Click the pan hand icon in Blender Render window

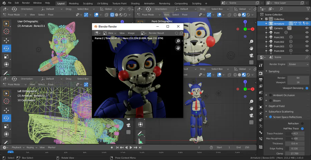[178, 48]
